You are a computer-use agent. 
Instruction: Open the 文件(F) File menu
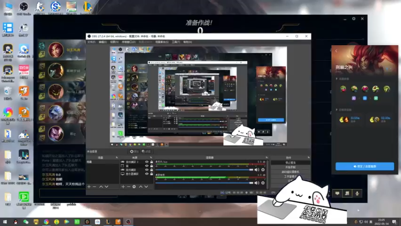point(91,42)
